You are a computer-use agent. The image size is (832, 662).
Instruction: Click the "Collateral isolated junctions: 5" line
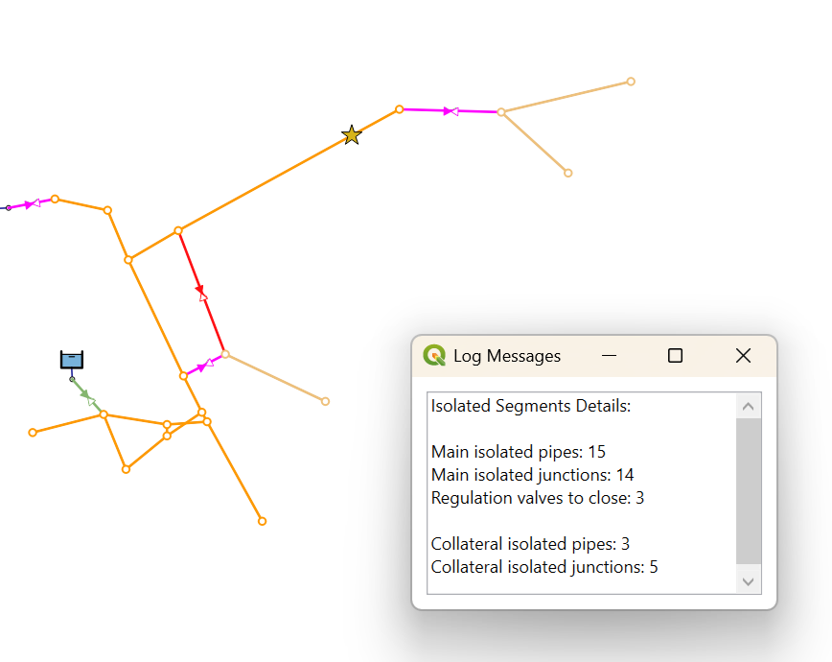[544, 567]
